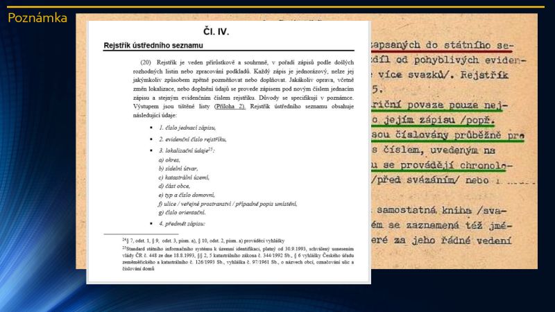Open the underlined '(Příloha 2)' reference
555x312 pixels.
230,106
